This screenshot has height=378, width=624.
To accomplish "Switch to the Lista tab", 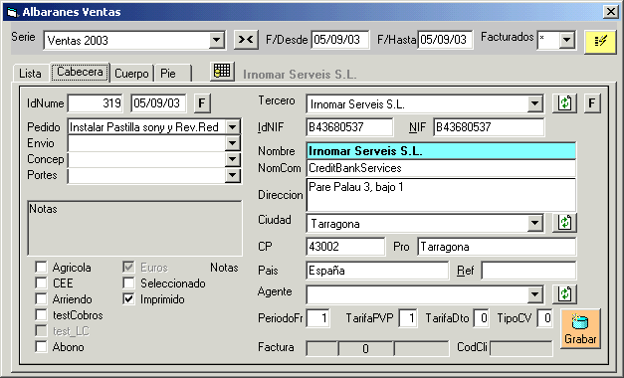I will click(30, 74).
